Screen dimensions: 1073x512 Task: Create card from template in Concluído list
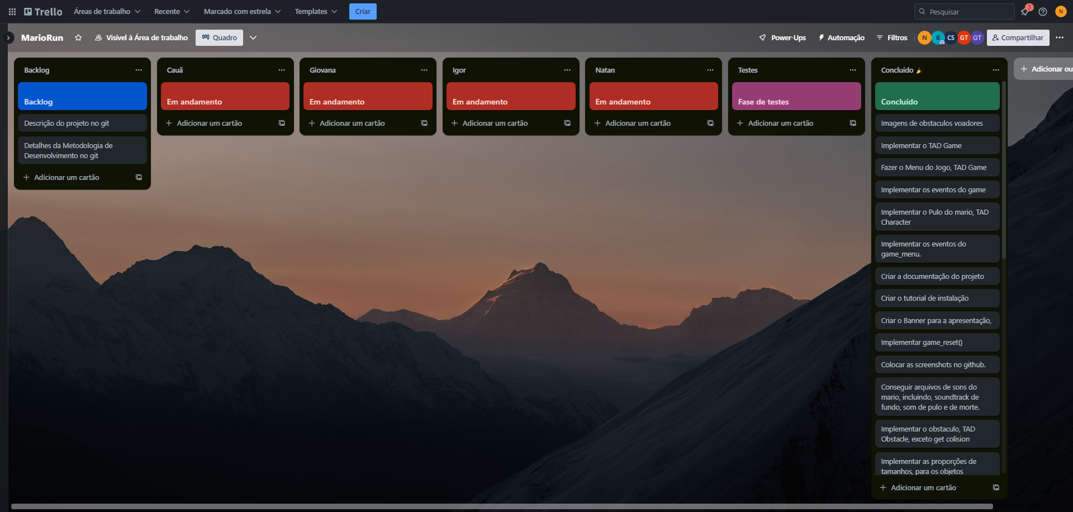coord(996,487)
